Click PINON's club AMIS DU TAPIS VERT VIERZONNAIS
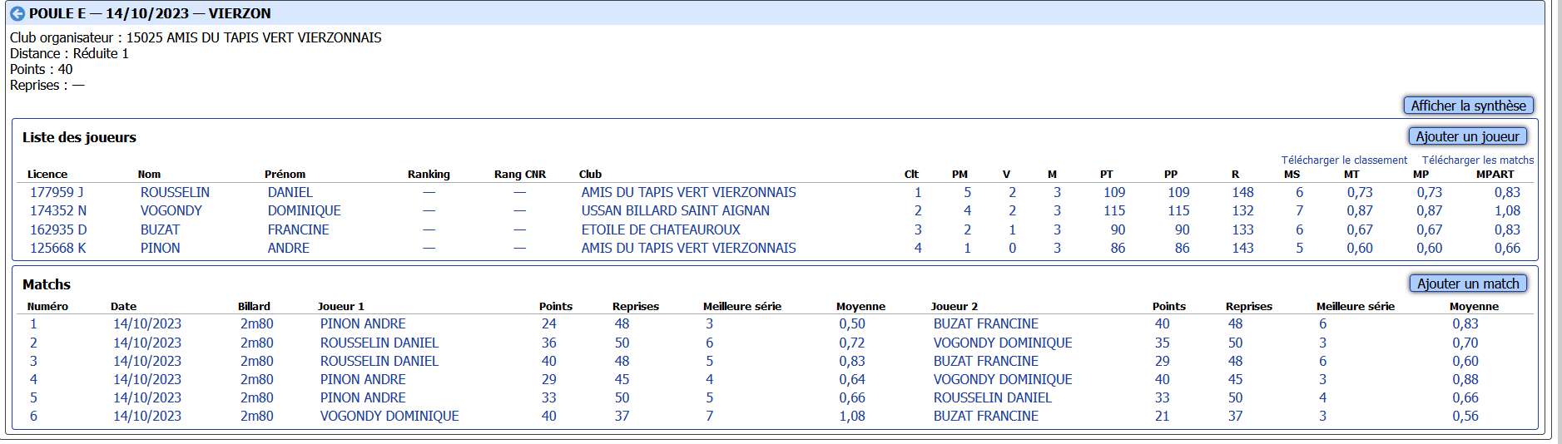 point(688,248)
